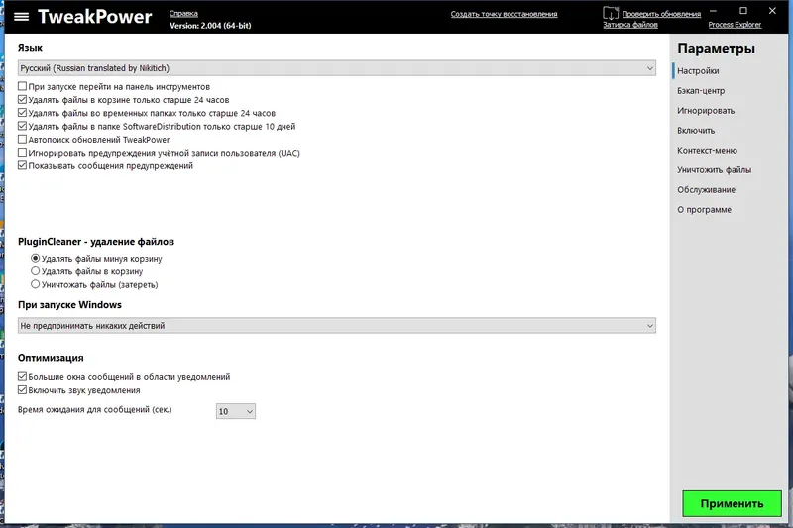
Task: Open Бэкап-центр section
Action: coord(701,91)
